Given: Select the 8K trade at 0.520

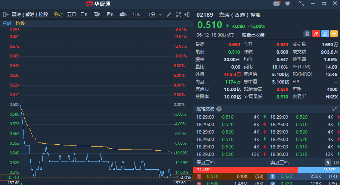Looking at the screenshot, I should point(231,125).
